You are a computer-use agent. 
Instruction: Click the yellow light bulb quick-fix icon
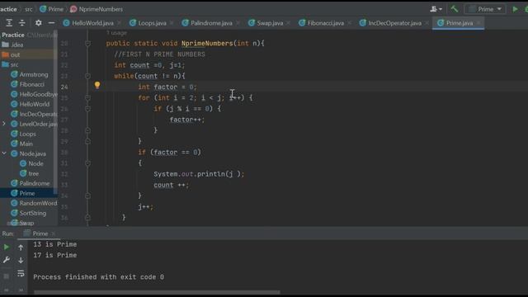[97, 85]
